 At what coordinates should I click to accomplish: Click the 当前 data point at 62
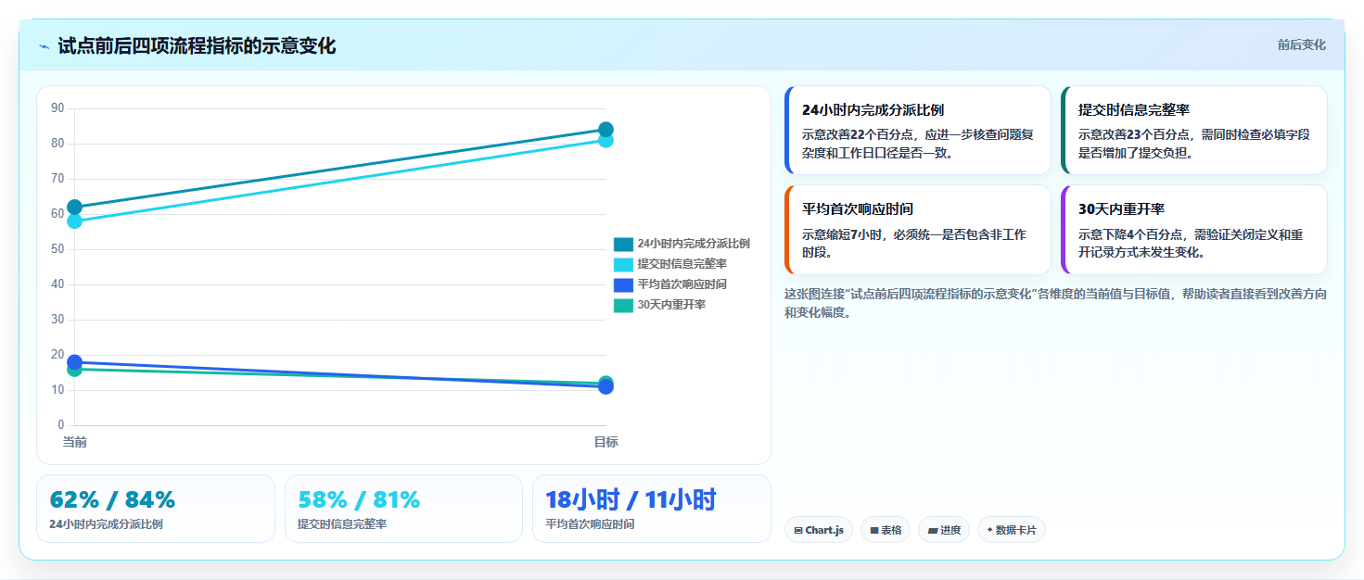74,207
